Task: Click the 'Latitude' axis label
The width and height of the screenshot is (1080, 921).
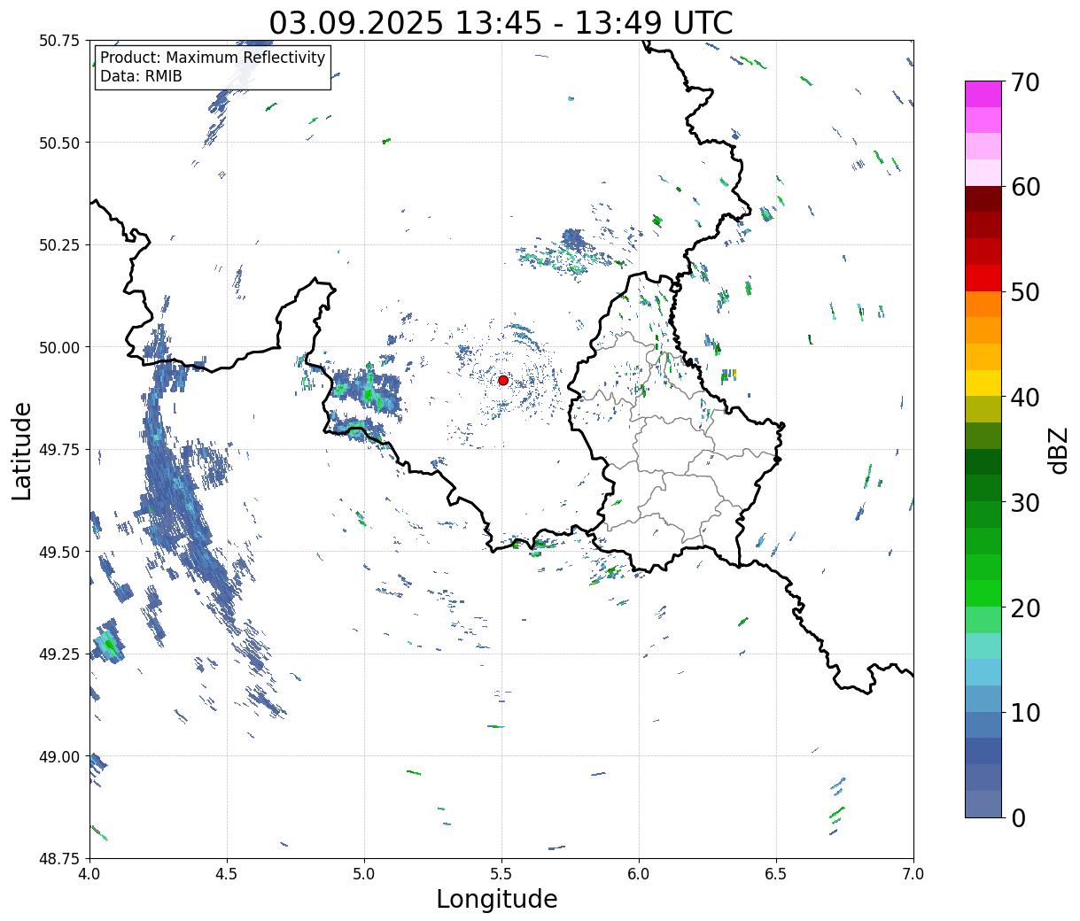Action: point(22,450)
